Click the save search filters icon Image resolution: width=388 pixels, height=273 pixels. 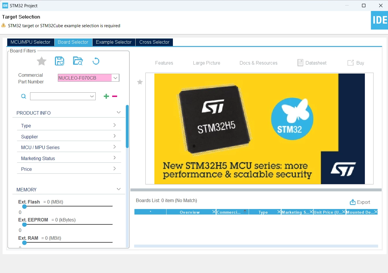60,61
